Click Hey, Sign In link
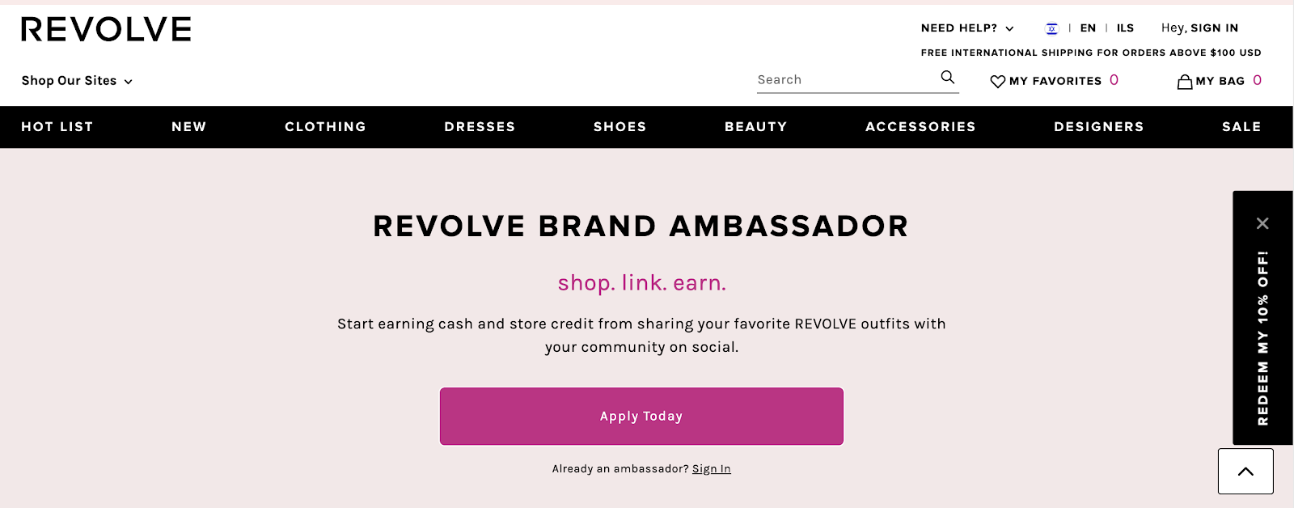Viewport: 1294px width, 508px height. [x=1199, y=28]
